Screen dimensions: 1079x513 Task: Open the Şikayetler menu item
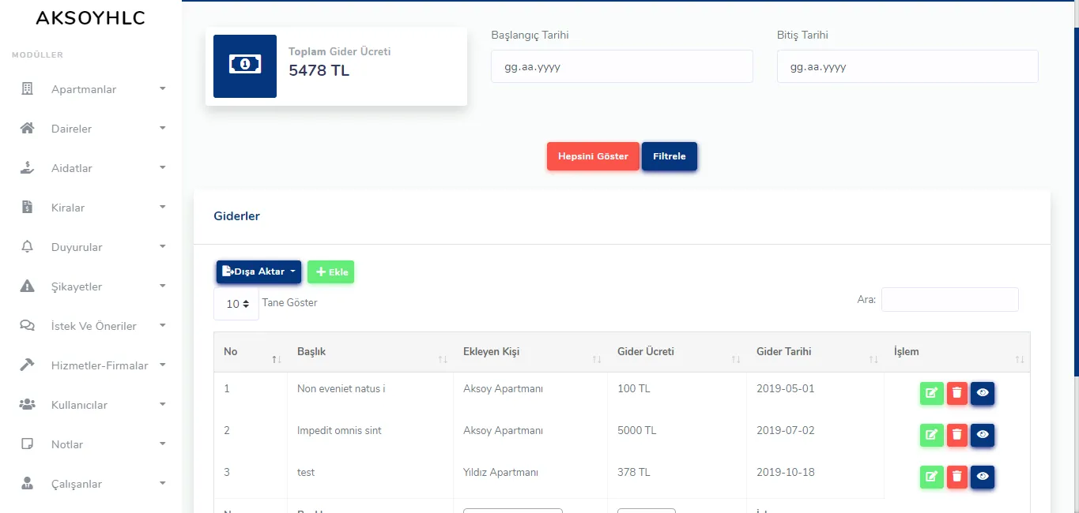pyautogui.click(x=91, y=286)
